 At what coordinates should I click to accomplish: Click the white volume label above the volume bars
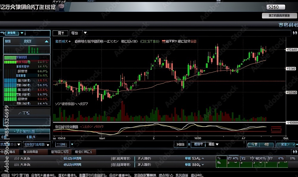coord(72,104)
